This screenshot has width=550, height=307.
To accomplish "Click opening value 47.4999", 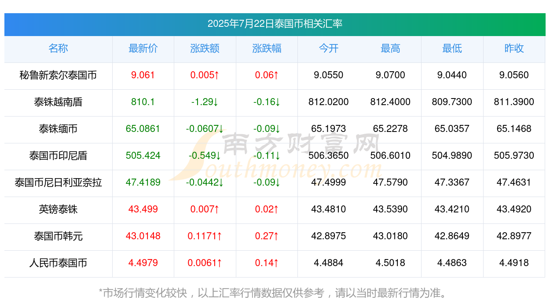I will point(329,183).
